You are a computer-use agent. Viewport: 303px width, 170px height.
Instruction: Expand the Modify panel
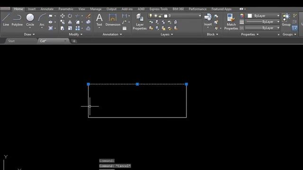pyautogui.click(x=76, y=34)
